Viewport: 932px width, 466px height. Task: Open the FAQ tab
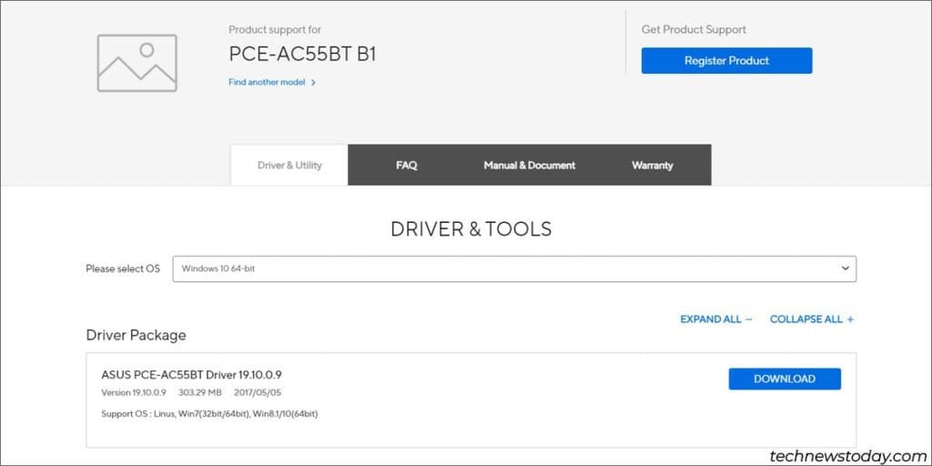pos(407,166)
